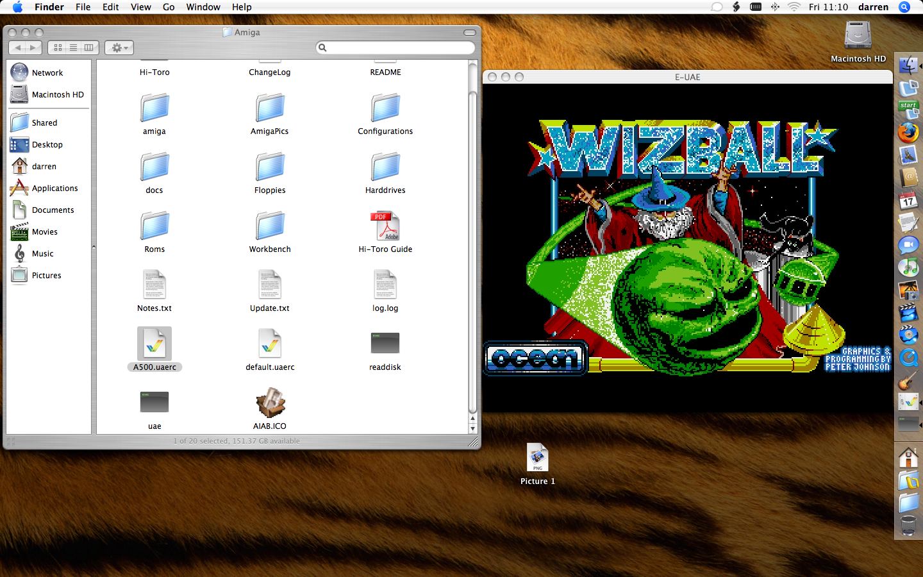Select the readdisk executable icon
Image resolution: width=923 pixels, height=577 pixels.
tap(385, 343)
